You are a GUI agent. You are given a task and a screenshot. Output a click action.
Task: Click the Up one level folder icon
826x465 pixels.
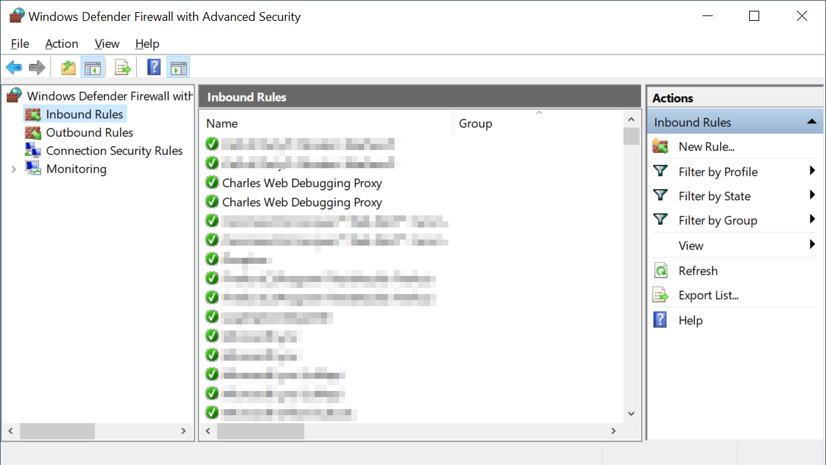pyautogui.click(x=67, y=67)
